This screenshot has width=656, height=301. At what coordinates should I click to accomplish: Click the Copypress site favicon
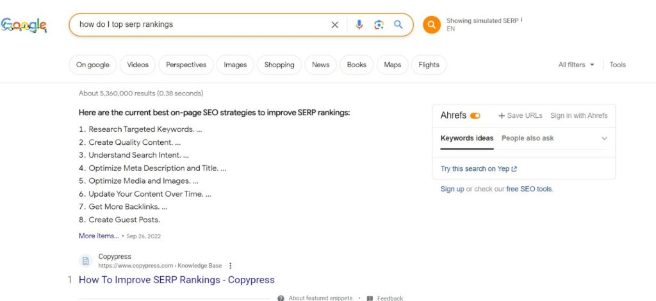[x=86, y=261]
